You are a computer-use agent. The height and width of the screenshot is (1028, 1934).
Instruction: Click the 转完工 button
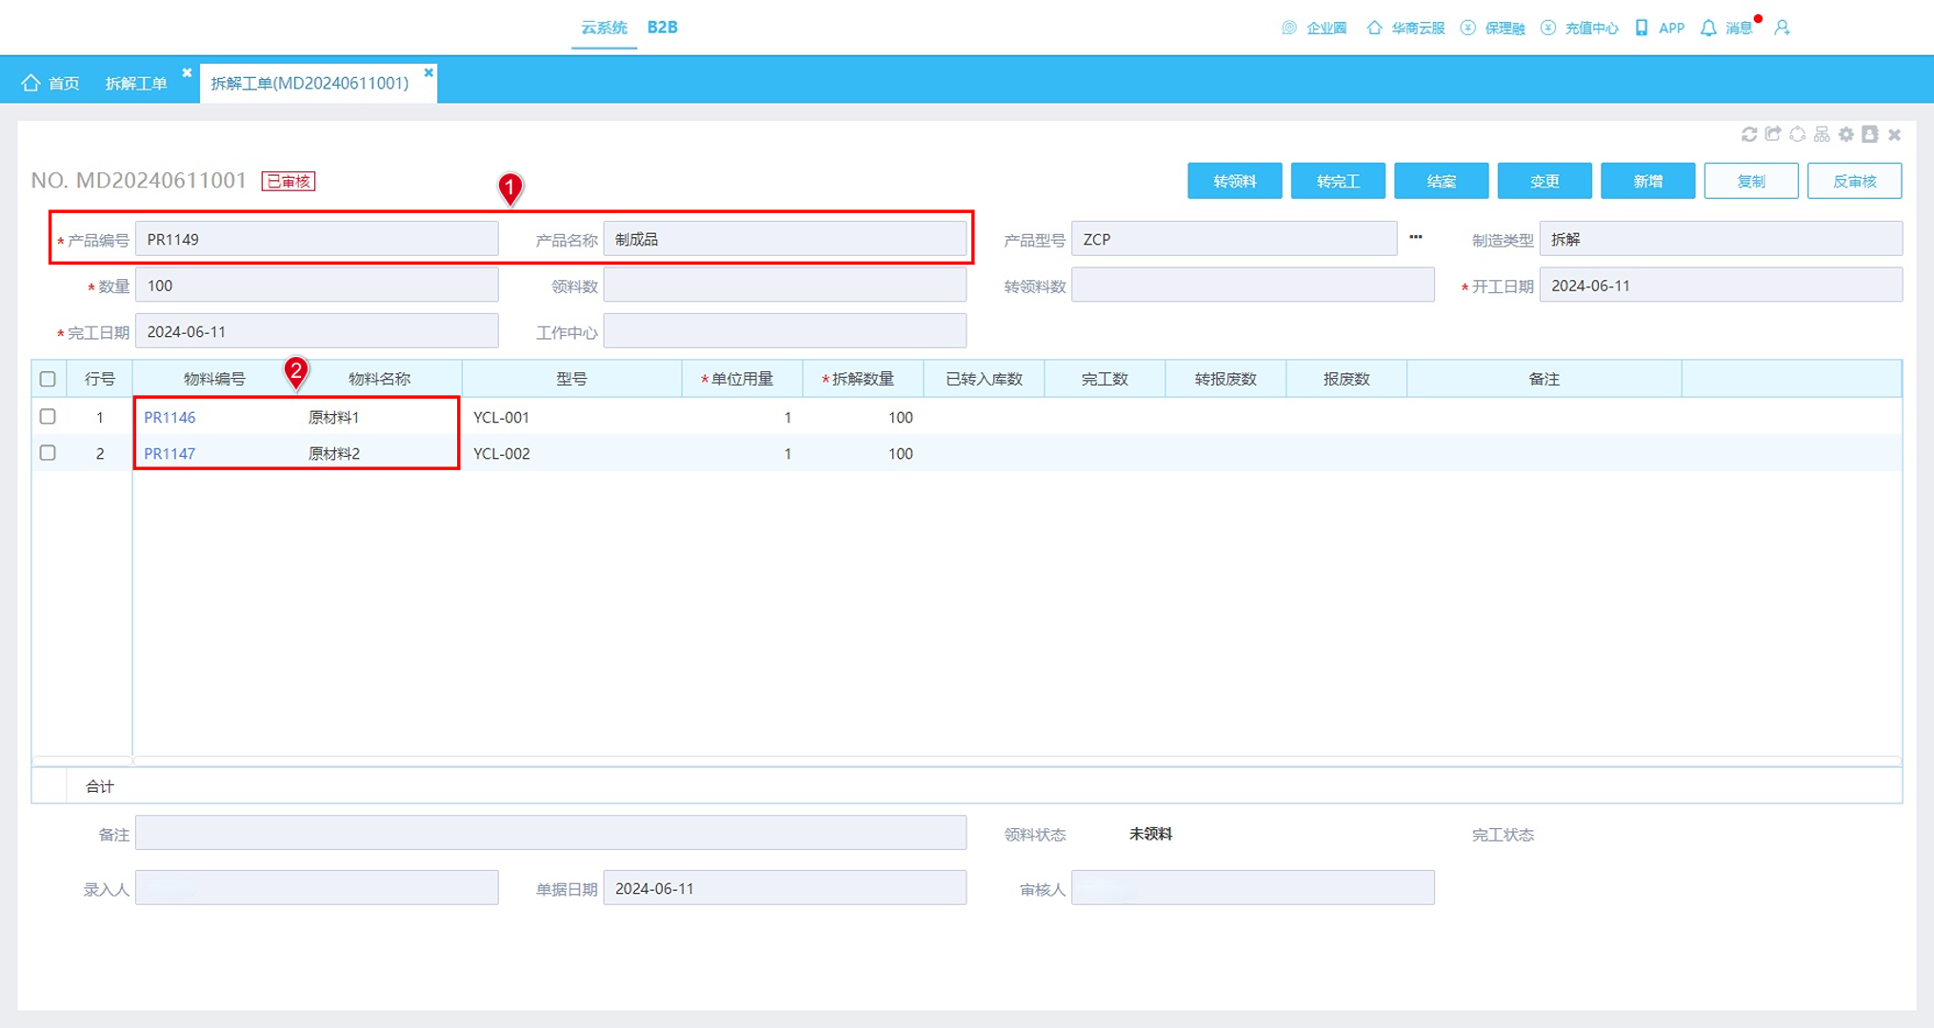pos(1338,181)
